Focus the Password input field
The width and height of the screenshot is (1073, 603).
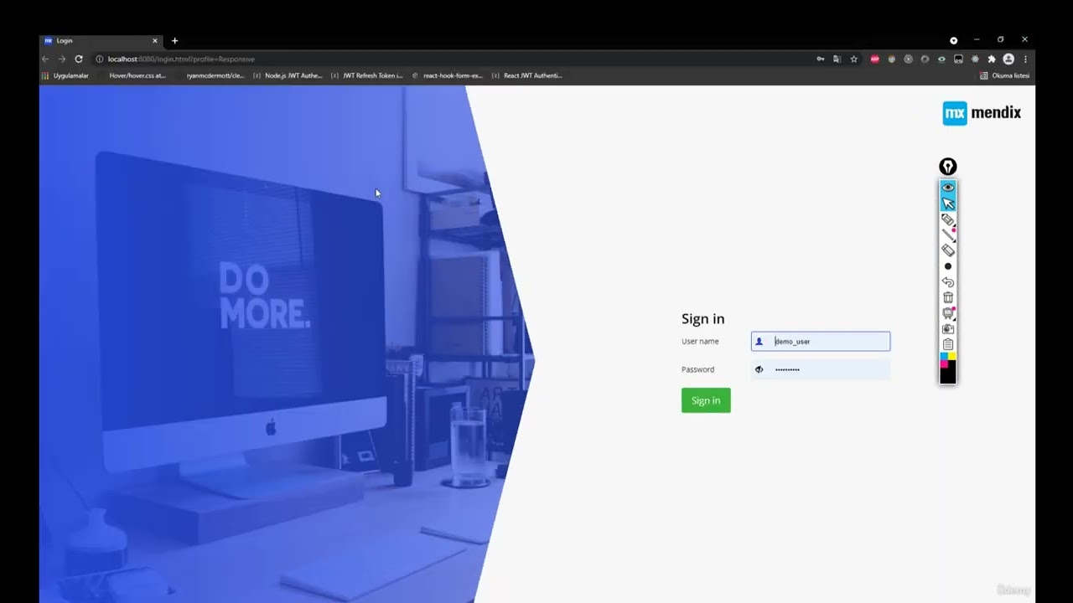821,369
